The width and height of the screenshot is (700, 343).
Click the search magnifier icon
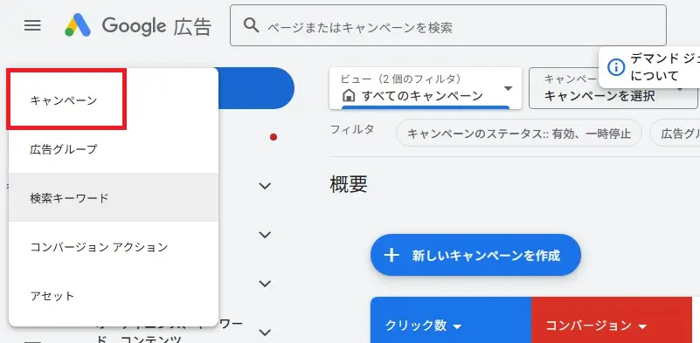(252, 25)
